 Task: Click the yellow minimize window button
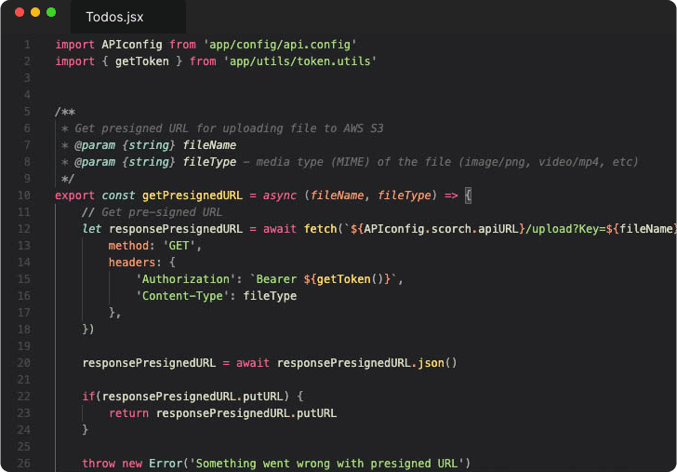tap(35, 12)
